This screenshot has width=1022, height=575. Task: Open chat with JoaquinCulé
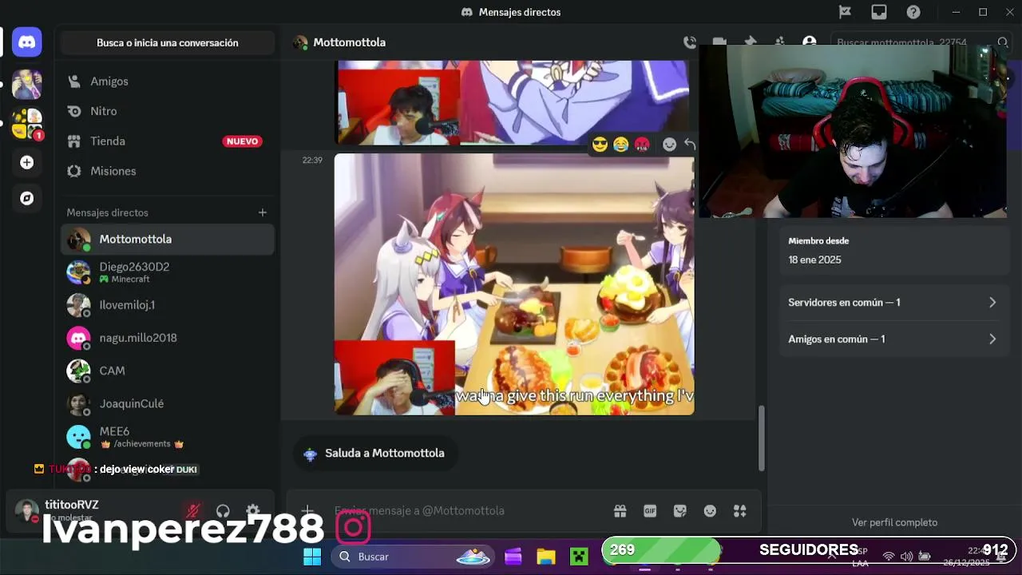tap(168, 404)
